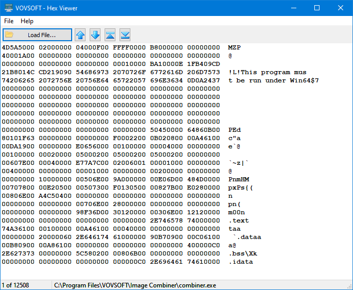Jump to last page icon

tap(125, 35)
